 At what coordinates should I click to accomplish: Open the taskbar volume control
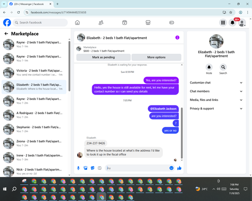(x=219, y=189)
